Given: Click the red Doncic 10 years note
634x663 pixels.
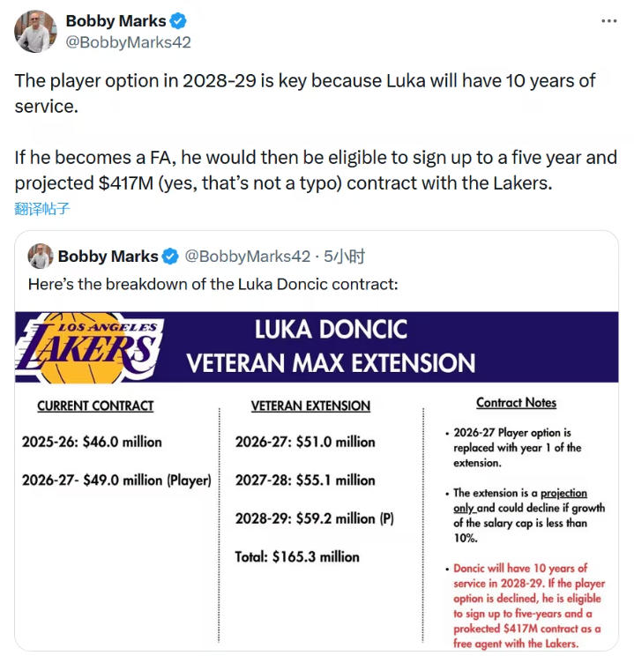Looking at the screenshot, I should (x=527, y=605).
